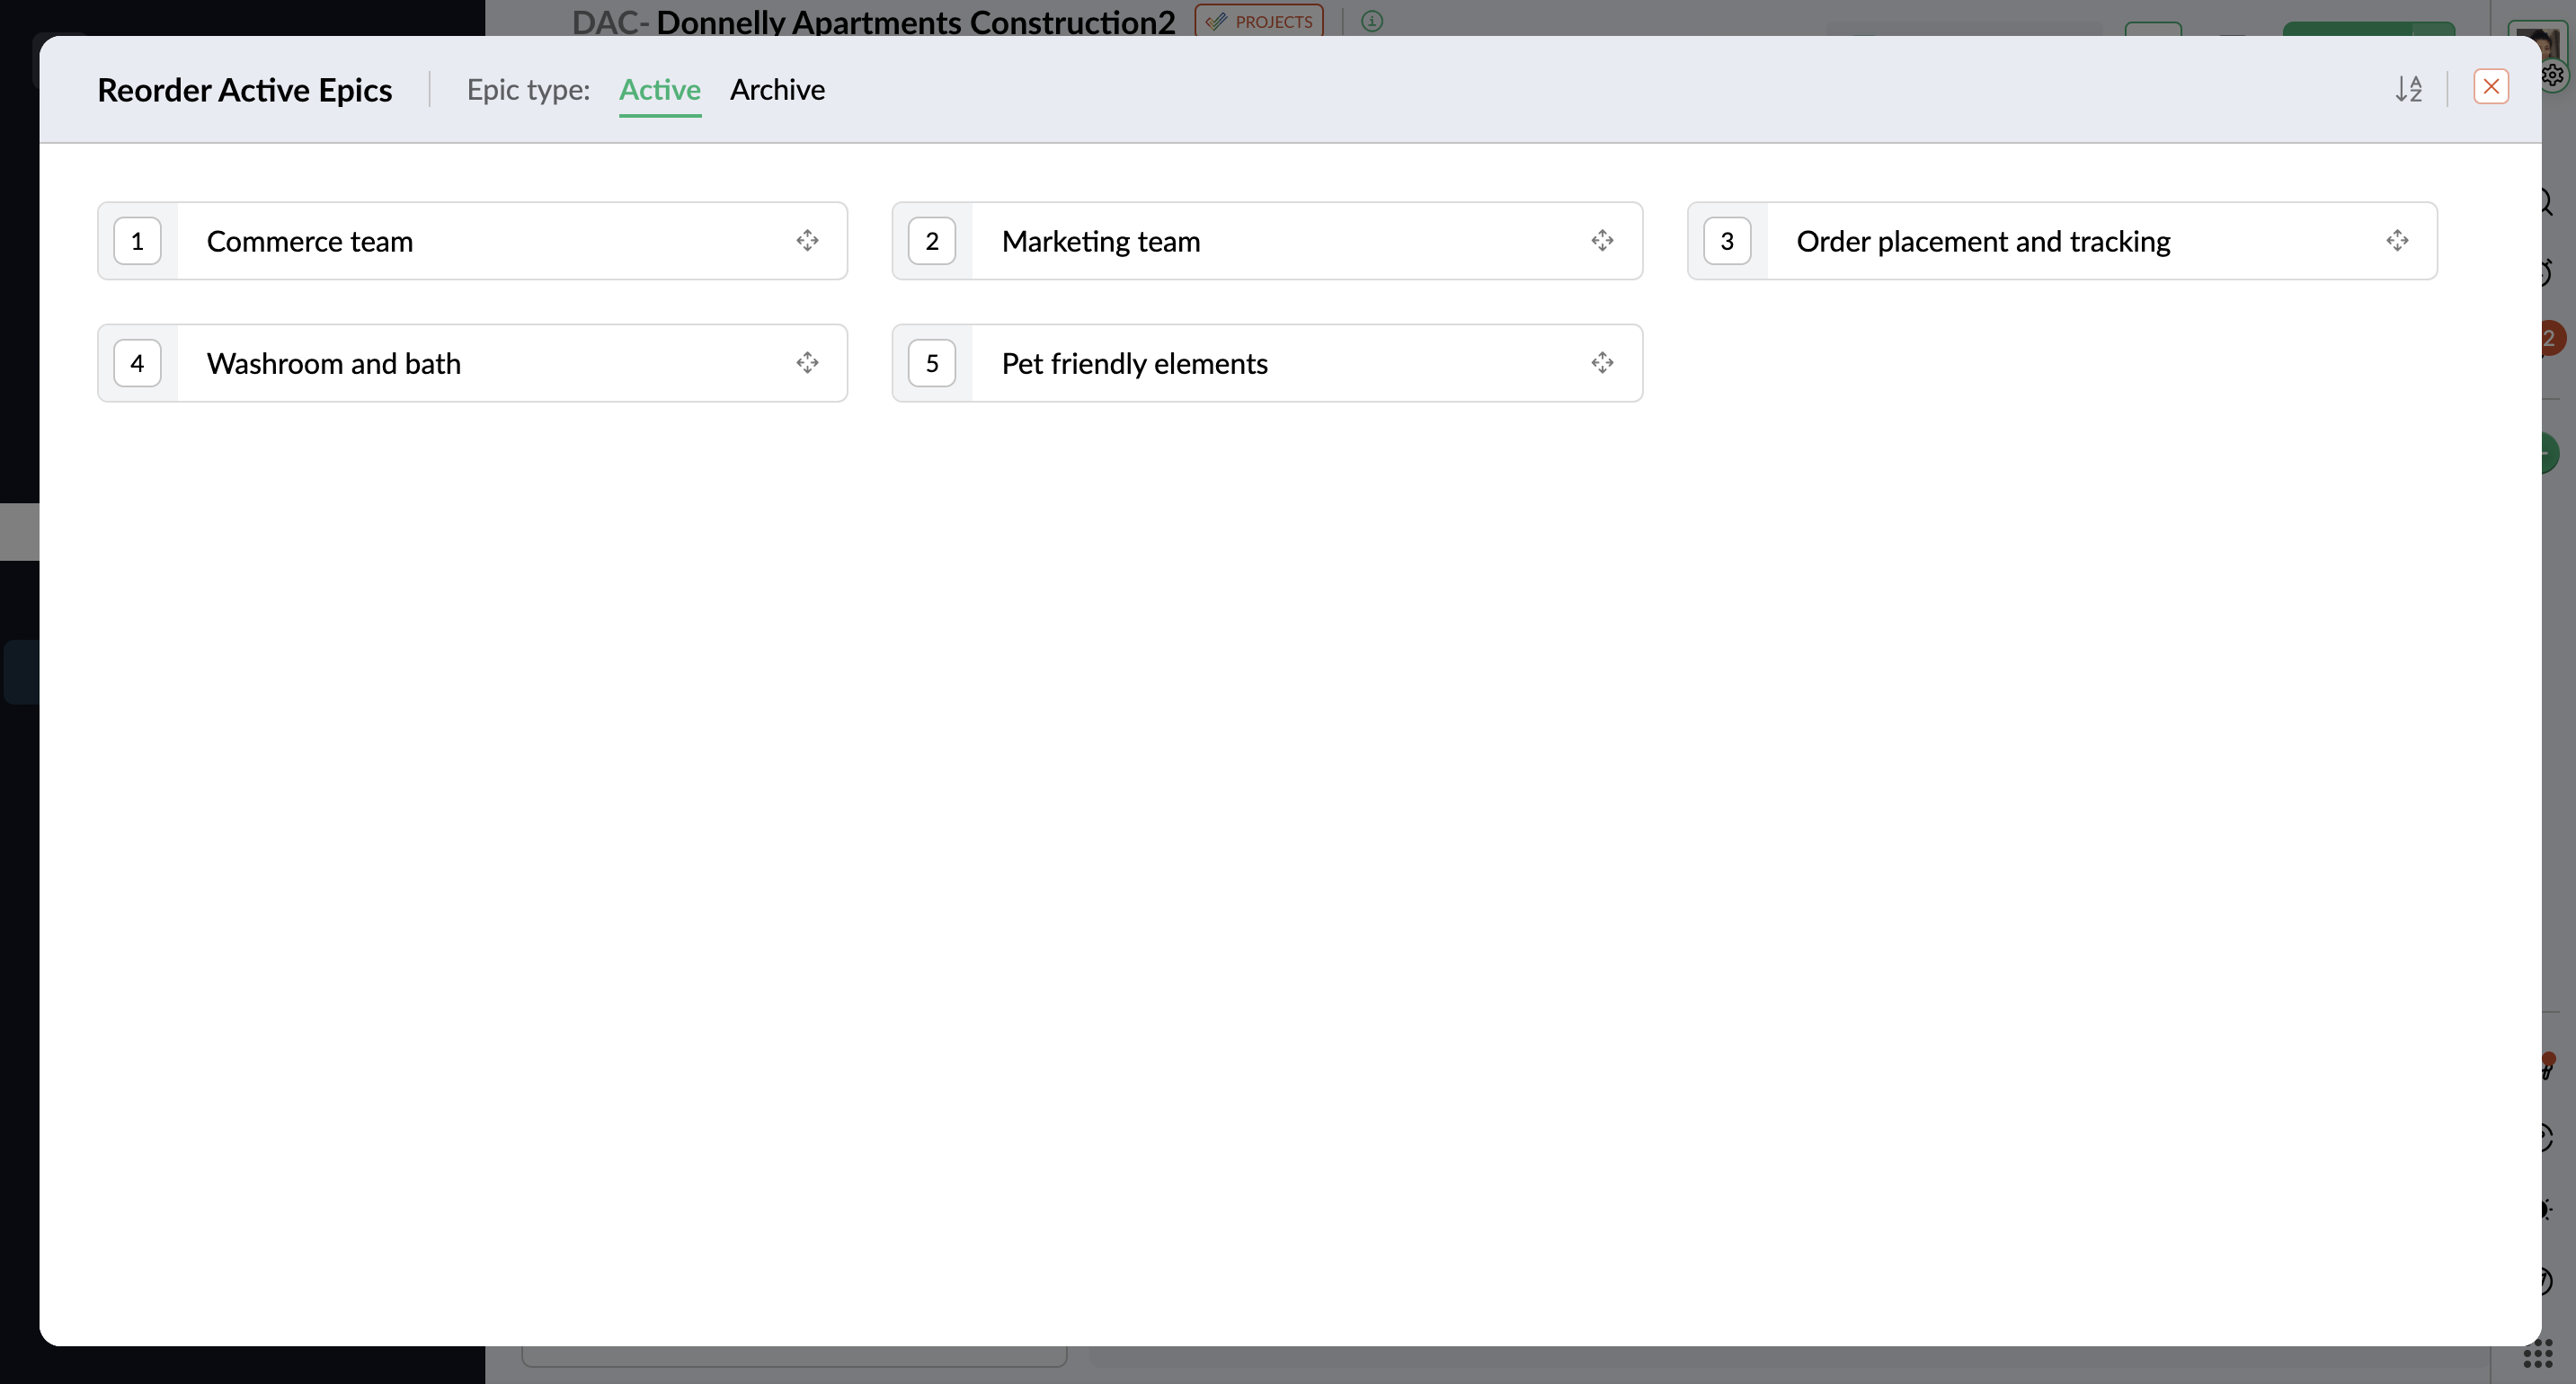The height and width of the screenshot is (1384, 2576).
Task: Close the Reorder Active Epics dialog
Action: pyautogui.click(x=2490, y=87)
